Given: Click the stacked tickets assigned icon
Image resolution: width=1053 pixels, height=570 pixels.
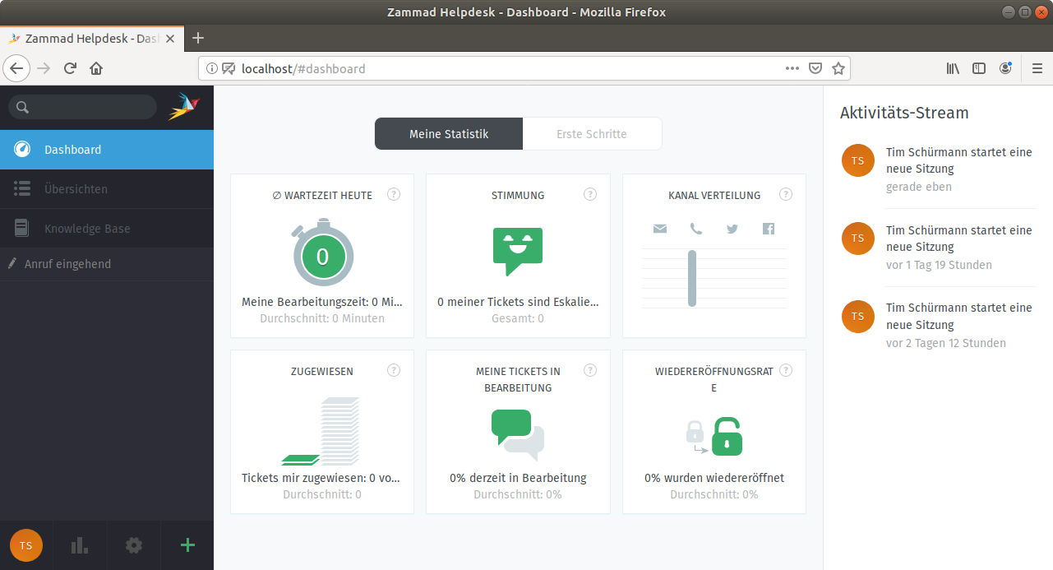Looking at the screenshot, I should (322, 432).
